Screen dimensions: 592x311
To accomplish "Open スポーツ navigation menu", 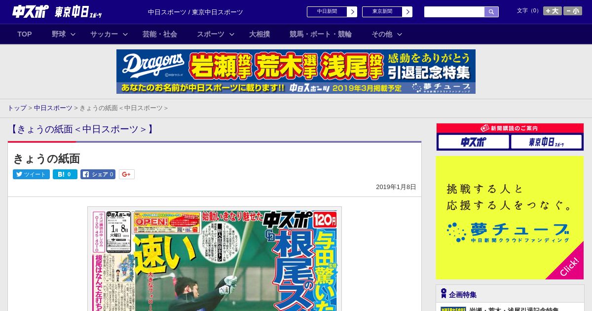I will [211, 34].
